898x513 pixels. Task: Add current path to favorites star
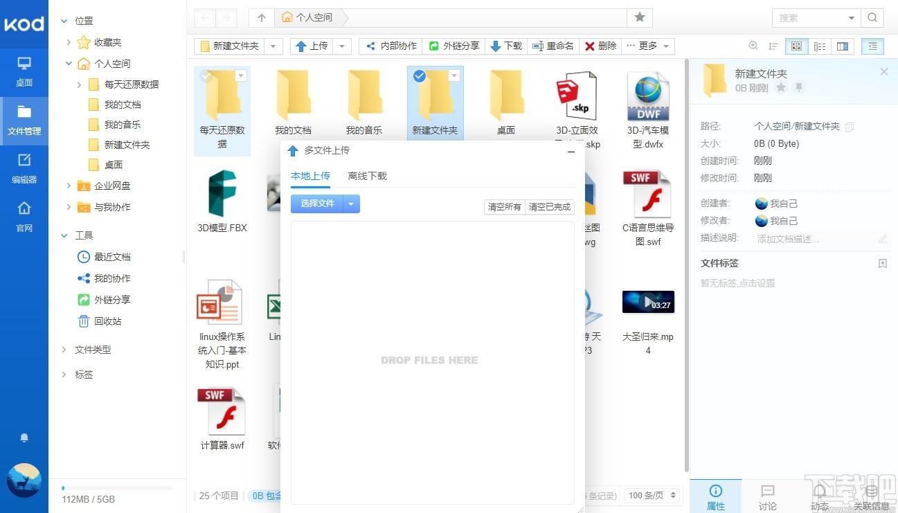(640, 17)
